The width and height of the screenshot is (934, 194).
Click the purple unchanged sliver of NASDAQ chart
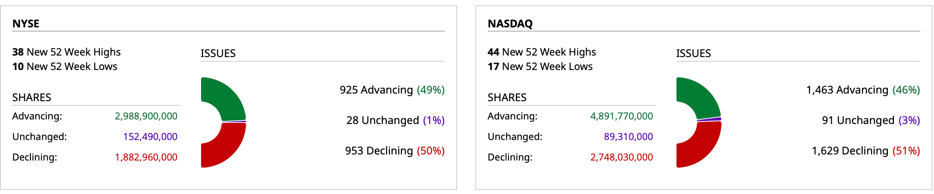click(710, 119)
